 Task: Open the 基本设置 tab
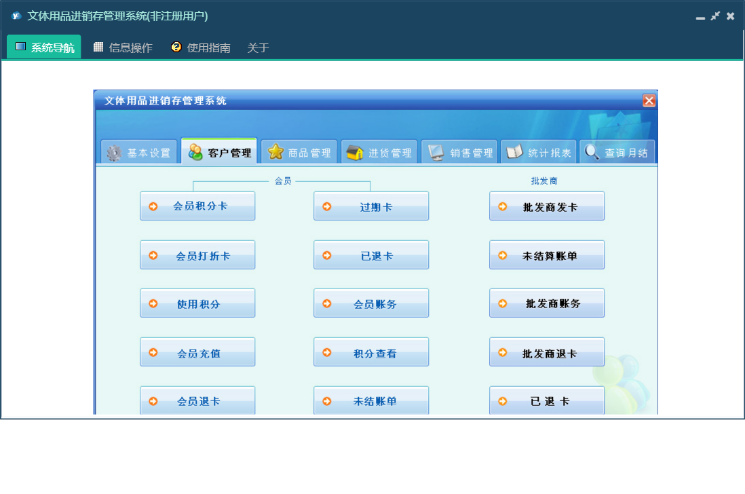tap(138, 152)
